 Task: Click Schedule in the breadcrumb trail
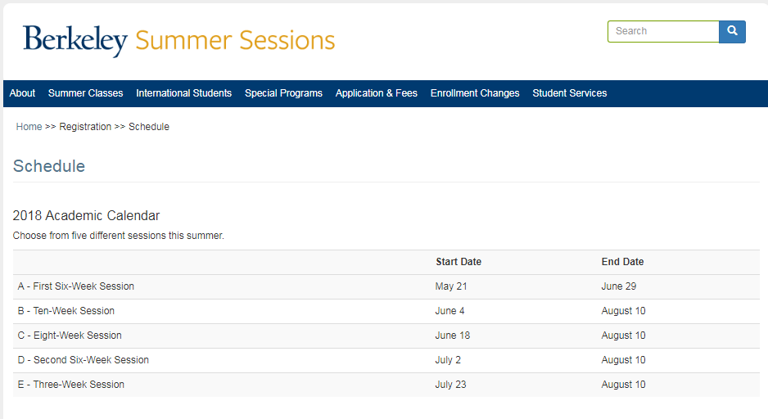coord(149,127)
